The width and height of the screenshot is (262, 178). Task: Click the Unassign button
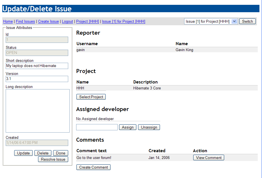click(x=149, y=127)
